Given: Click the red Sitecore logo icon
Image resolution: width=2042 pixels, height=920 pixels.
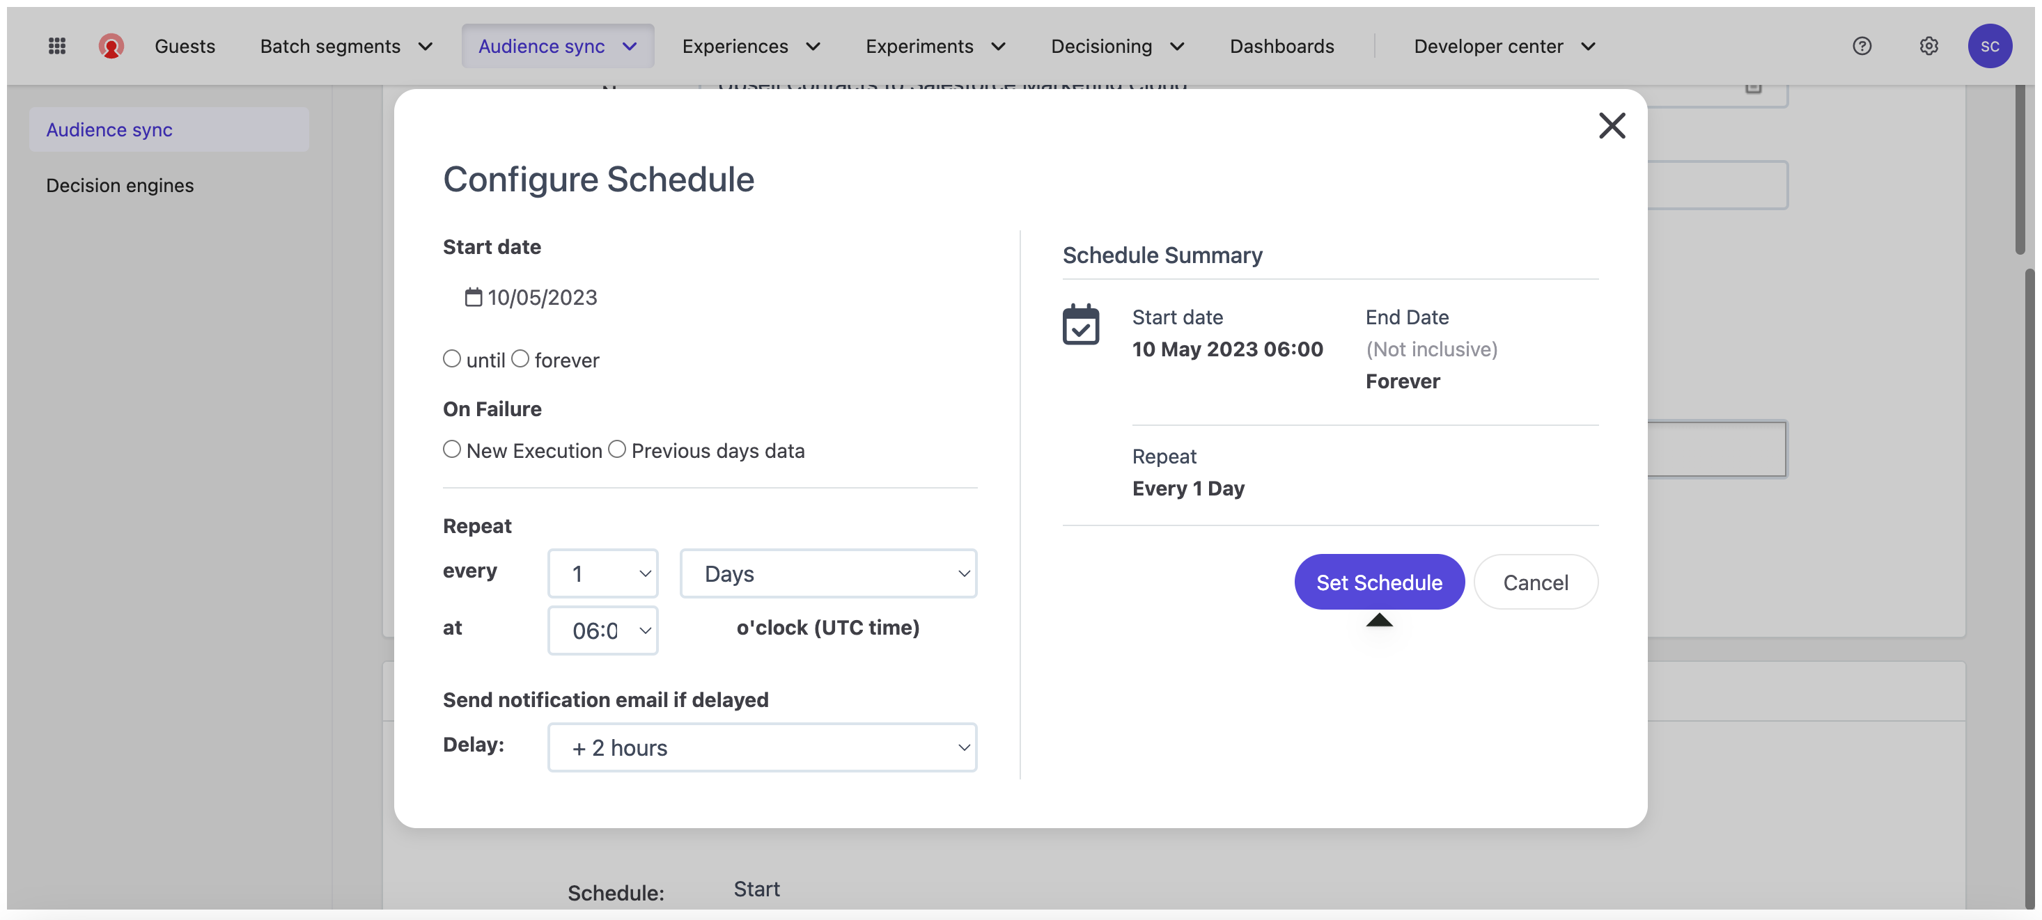Looking at the screenshot, I should point(111,46).
